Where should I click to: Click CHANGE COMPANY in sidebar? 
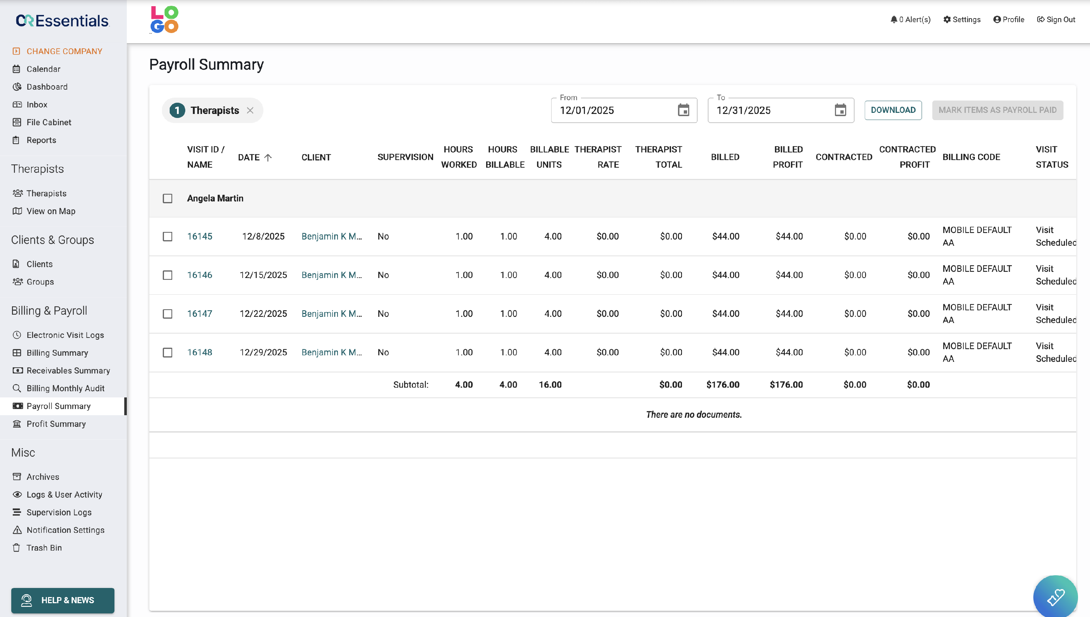coord(64,51)
